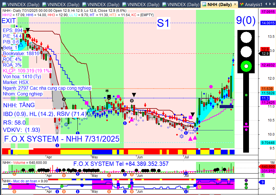Click the large 9(0) score text
Screen dimensions: 276x195
click(246, 20)
